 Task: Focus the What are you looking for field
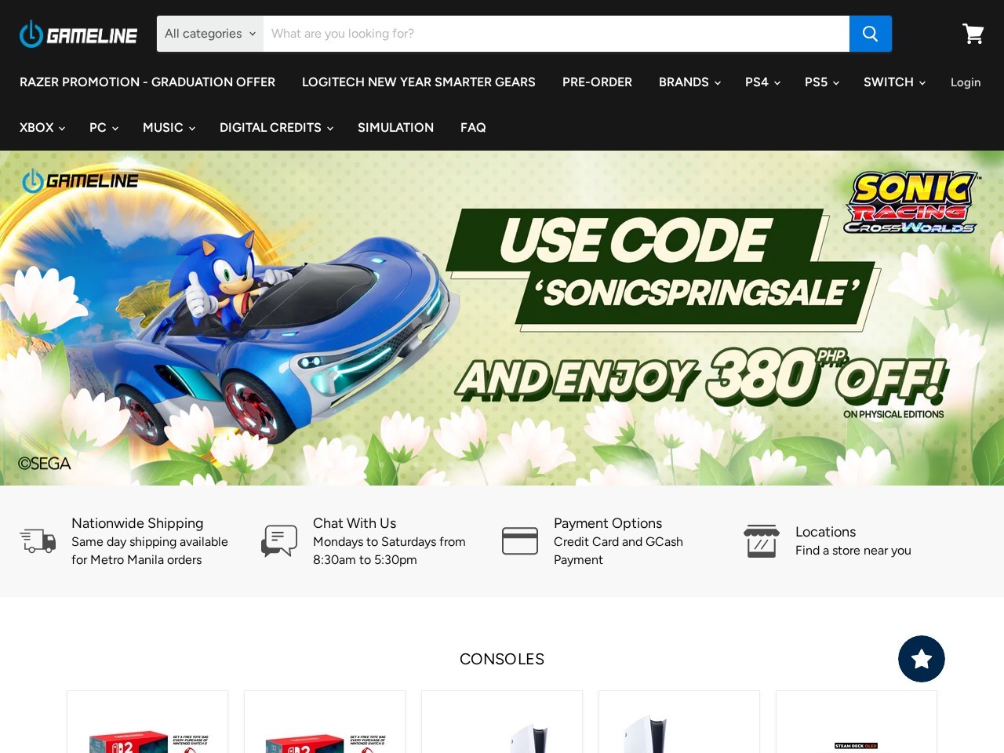tap(556, 34)
